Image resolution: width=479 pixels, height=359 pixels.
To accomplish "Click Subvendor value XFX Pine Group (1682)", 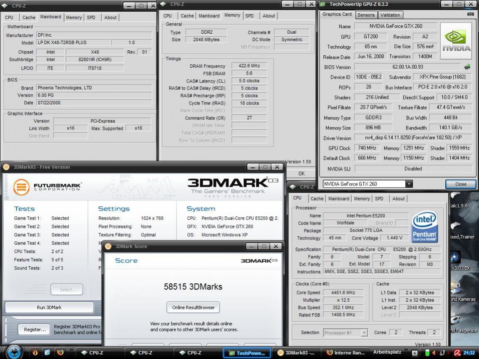I will (x=442, y=77).
